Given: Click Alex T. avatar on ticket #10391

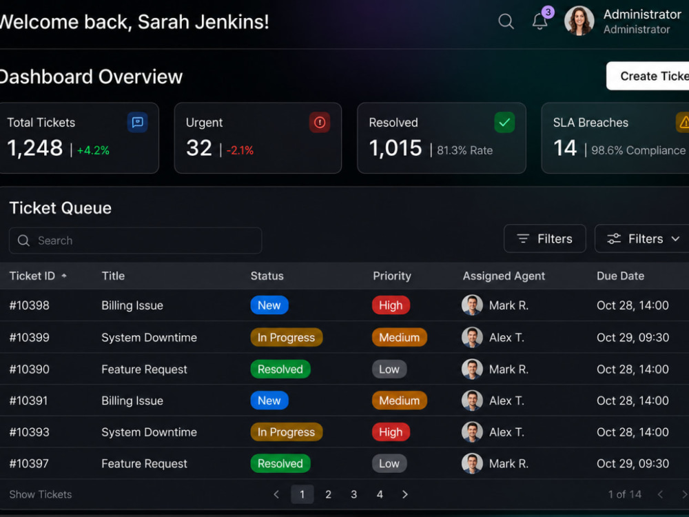Looking at the screenshot, I should [473, 401].
